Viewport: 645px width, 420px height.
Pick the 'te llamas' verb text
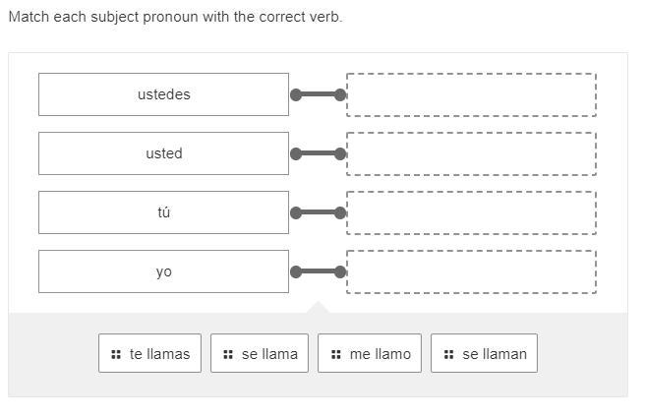pos(159,354)
